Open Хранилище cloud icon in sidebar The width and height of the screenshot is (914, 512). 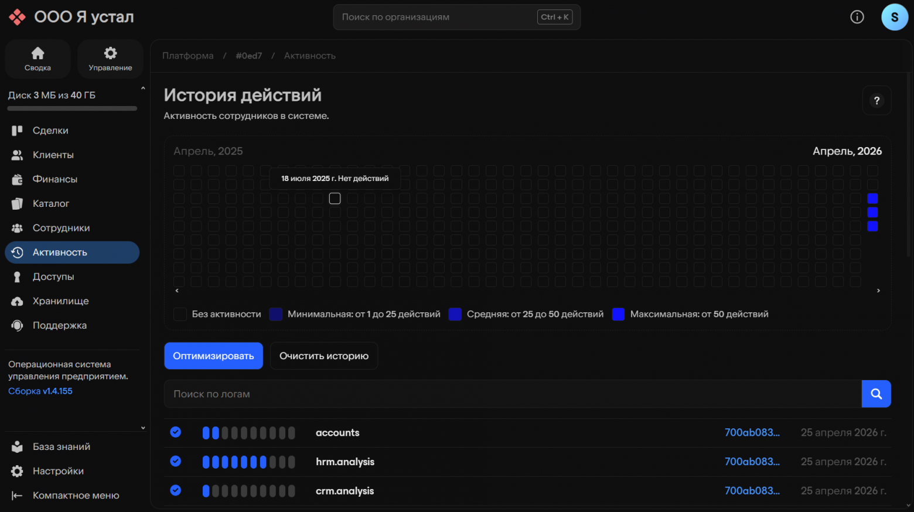pos(18,301)
